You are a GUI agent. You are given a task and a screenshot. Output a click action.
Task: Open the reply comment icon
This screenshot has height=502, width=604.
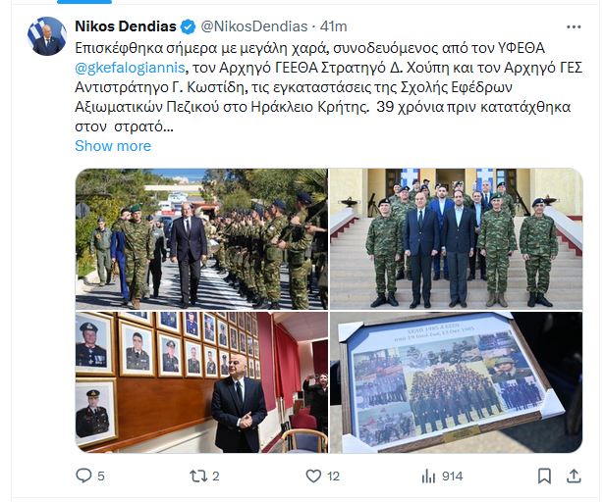(83, 476)
